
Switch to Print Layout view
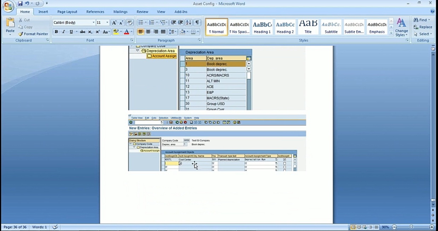[x=353, y=227]
